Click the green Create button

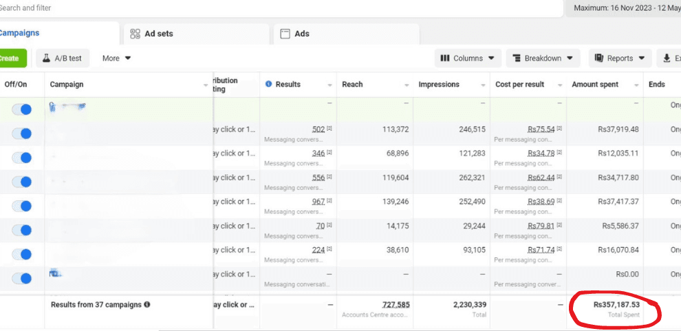click(x=13, y=58)
